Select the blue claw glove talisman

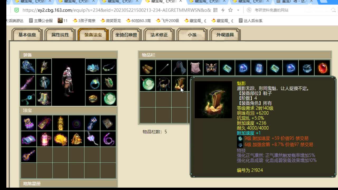pos(92,123)
